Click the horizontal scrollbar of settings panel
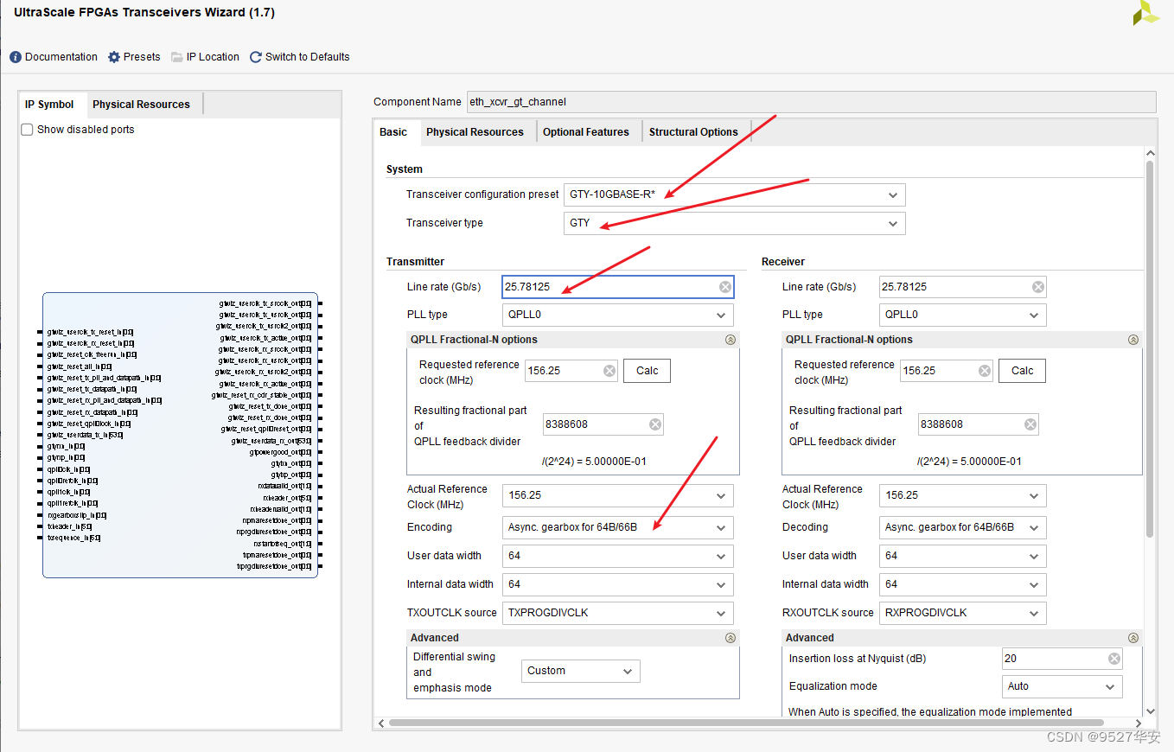Image resolution: width=1174 pixels, height=752 pixels. pyautogui.click(x=746, y=723)
